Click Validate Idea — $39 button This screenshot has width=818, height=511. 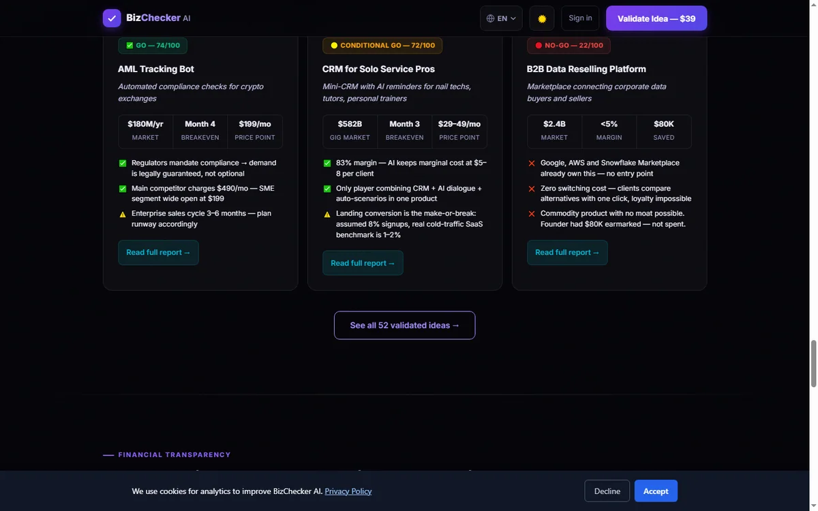(x=656, y=18)
